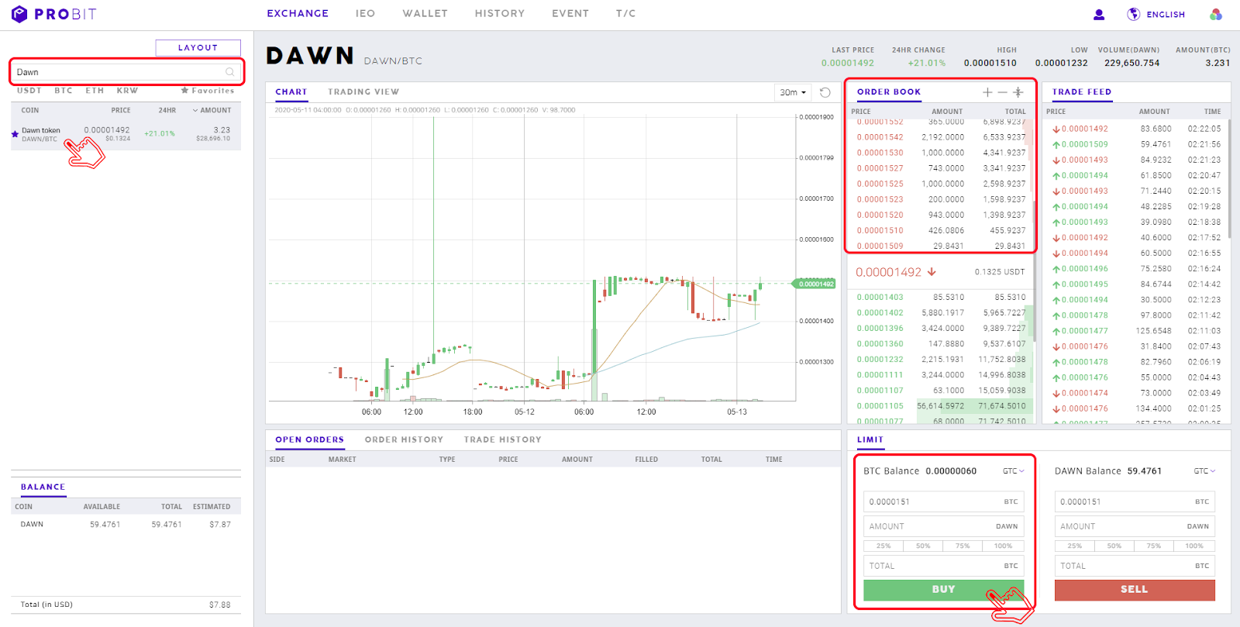Open the ENGLISH language selector
The height and width of the screenshot is (627, 1240).
[1156, 14]
